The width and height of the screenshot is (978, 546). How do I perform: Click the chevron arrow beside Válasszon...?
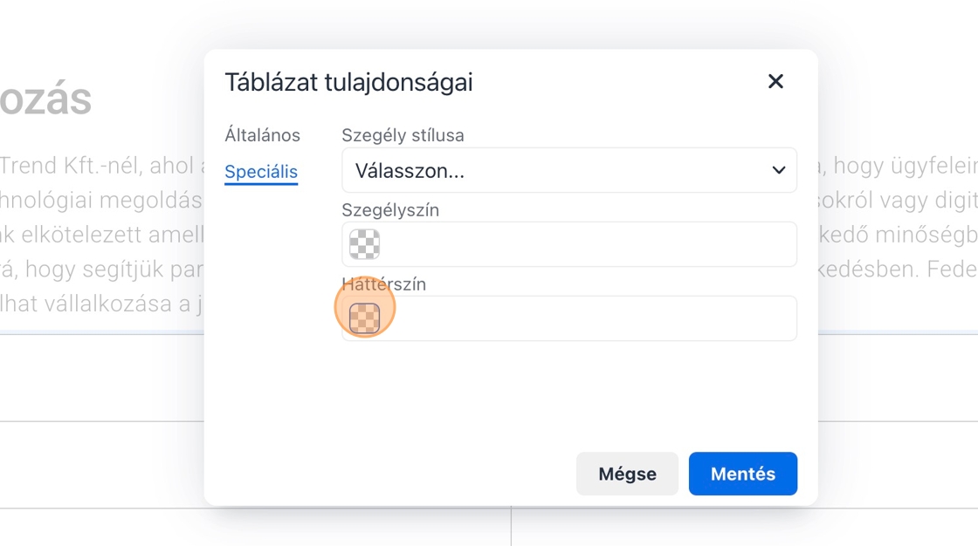click(x=779, y=171)
